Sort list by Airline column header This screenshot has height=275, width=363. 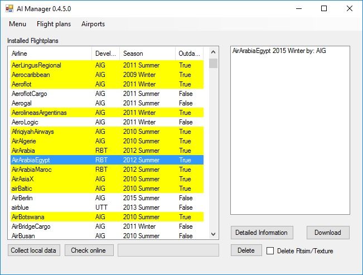[51, 54]
